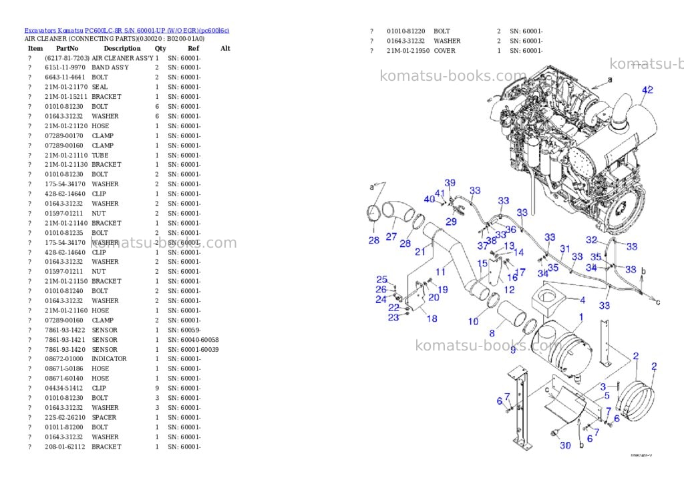Image resolution: width=684 pixels, height=484 pixels.
Task: Click the SPACER description
Action: pyautogui.click(x=104, y=417)
